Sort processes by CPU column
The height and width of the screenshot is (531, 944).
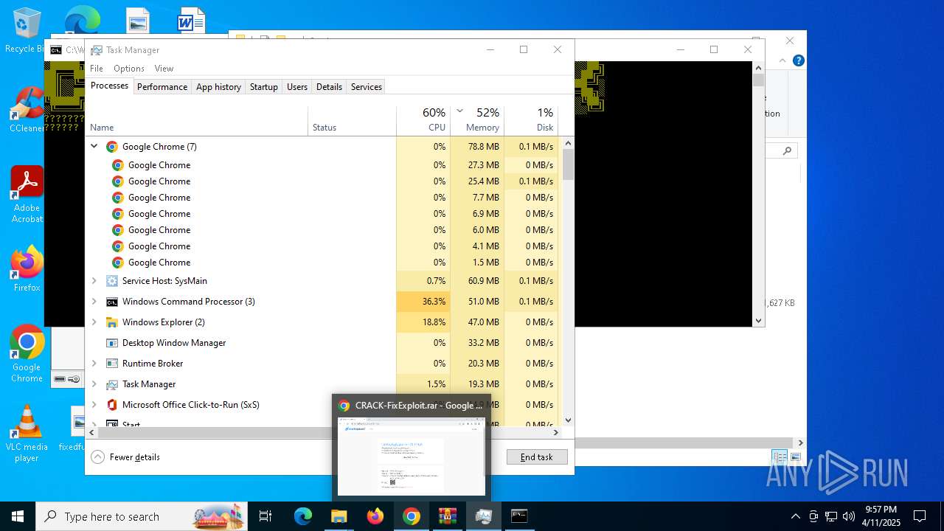pyautogui.click(x=423, y=121)
